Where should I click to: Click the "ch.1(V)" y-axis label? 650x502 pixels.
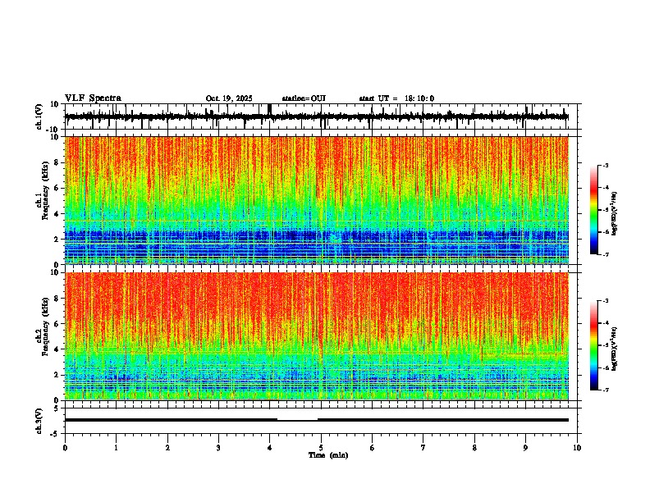coord(39,116)
